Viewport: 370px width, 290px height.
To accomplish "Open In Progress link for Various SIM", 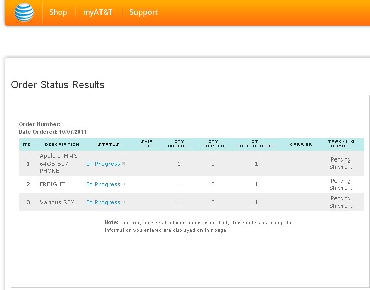I will [104, 202].
